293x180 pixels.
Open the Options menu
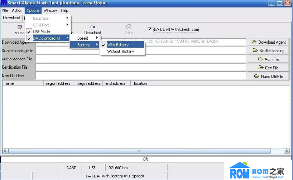tap(33, 11)
